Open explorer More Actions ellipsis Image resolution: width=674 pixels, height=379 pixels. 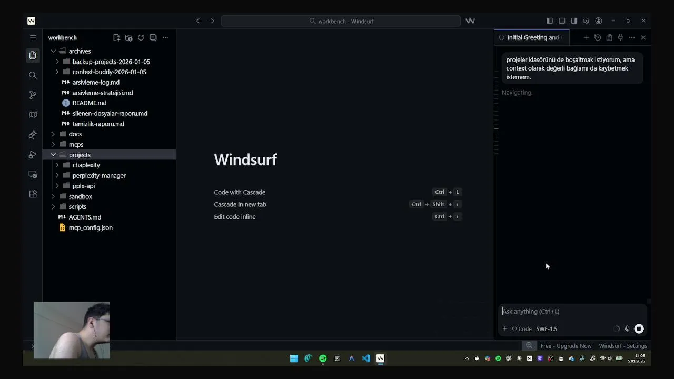[165, 37]
